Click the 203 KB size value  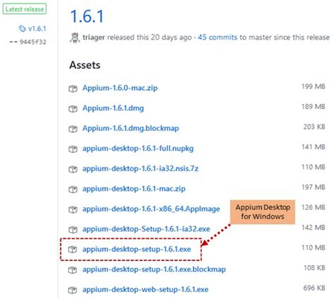point(314,127)
